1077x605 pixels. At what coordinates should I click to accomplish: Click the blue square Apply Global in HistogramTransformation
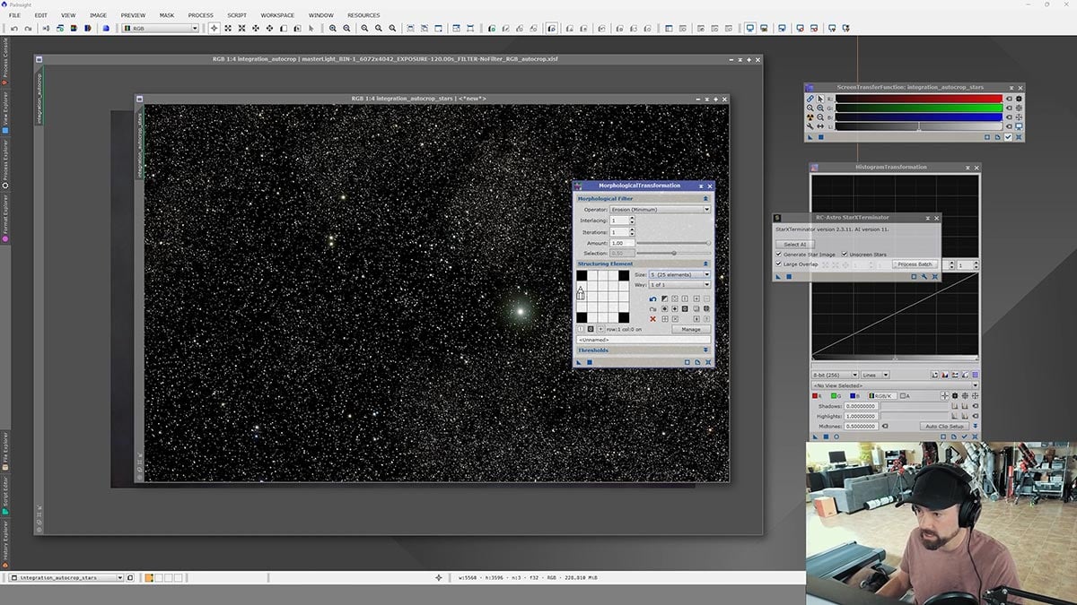[x=824, y=436]
